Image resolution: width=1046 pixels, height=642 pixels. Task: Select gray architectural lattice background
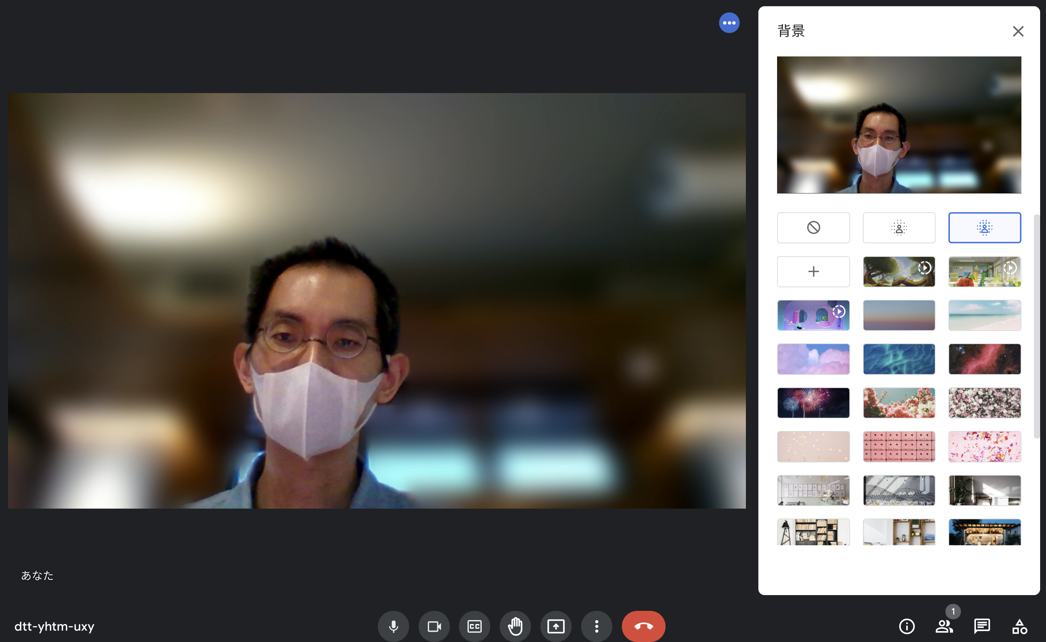coord(899,490)
